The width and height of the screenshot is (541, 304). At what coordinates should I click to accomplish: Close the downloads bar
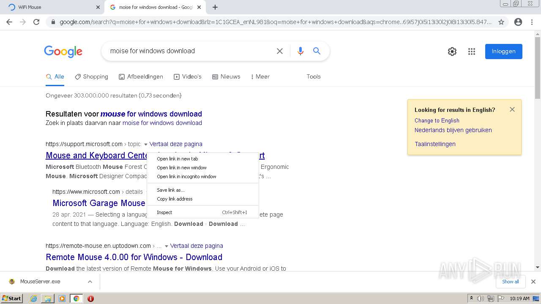click(x=533, y=282)
